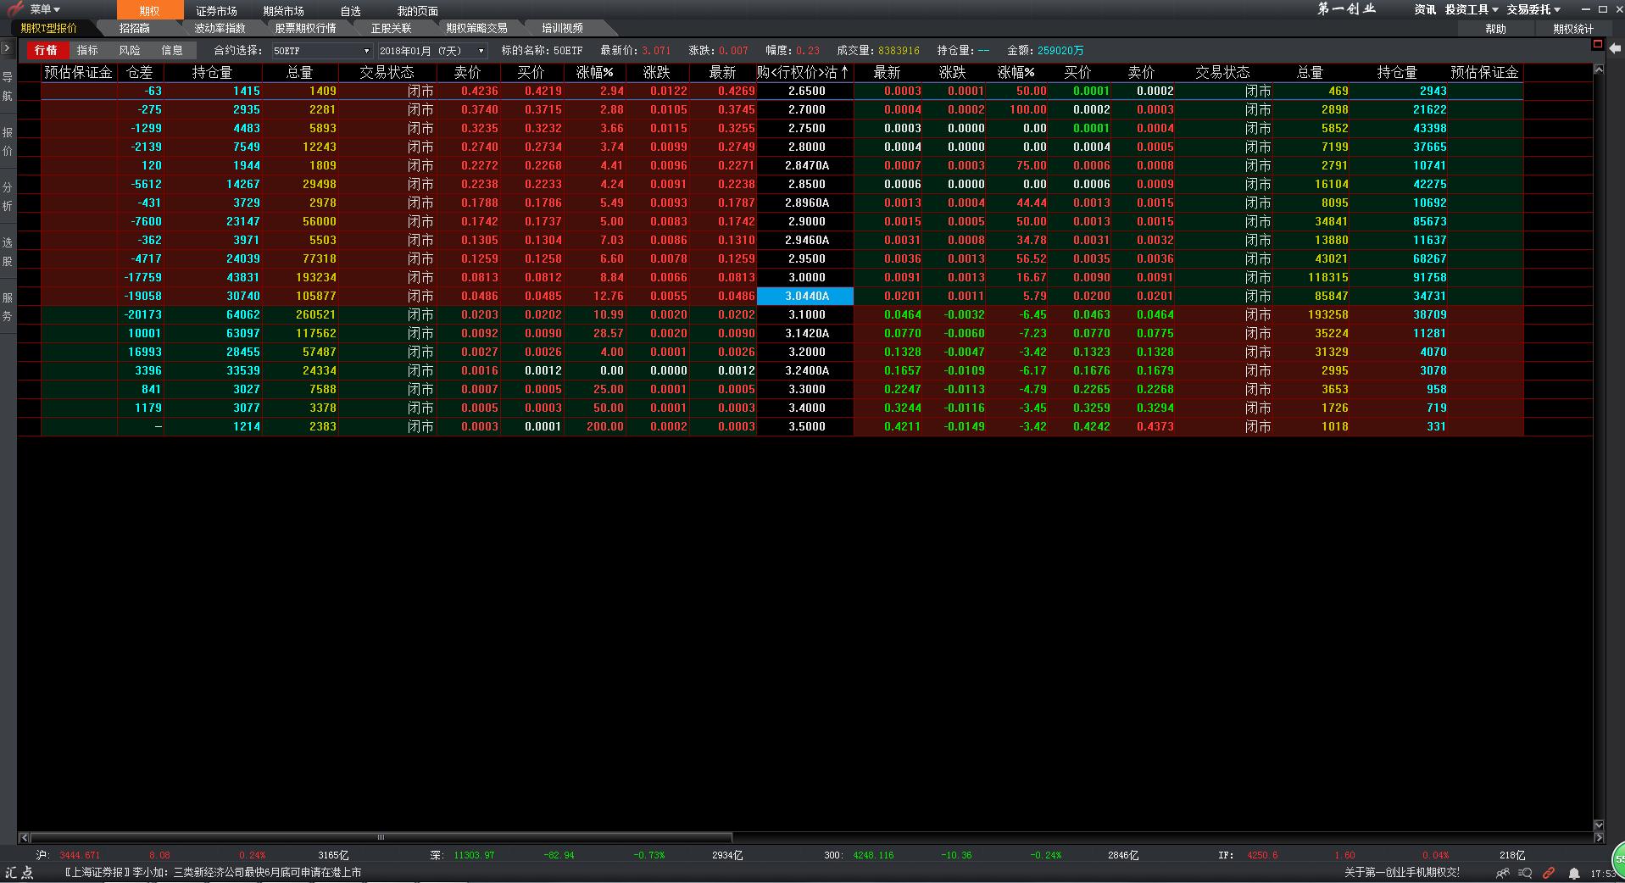Click the call-side 持仓量 column header
1625x883 pixels.
tap(213, 73)
